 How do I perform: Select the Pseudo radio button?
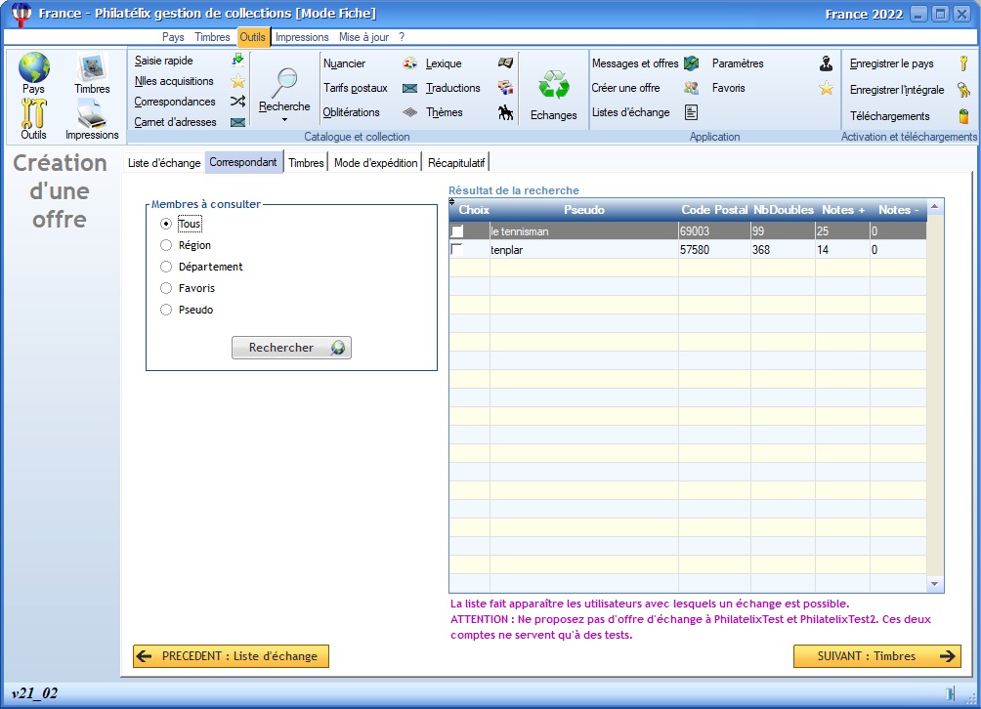(x=166, y=310)
